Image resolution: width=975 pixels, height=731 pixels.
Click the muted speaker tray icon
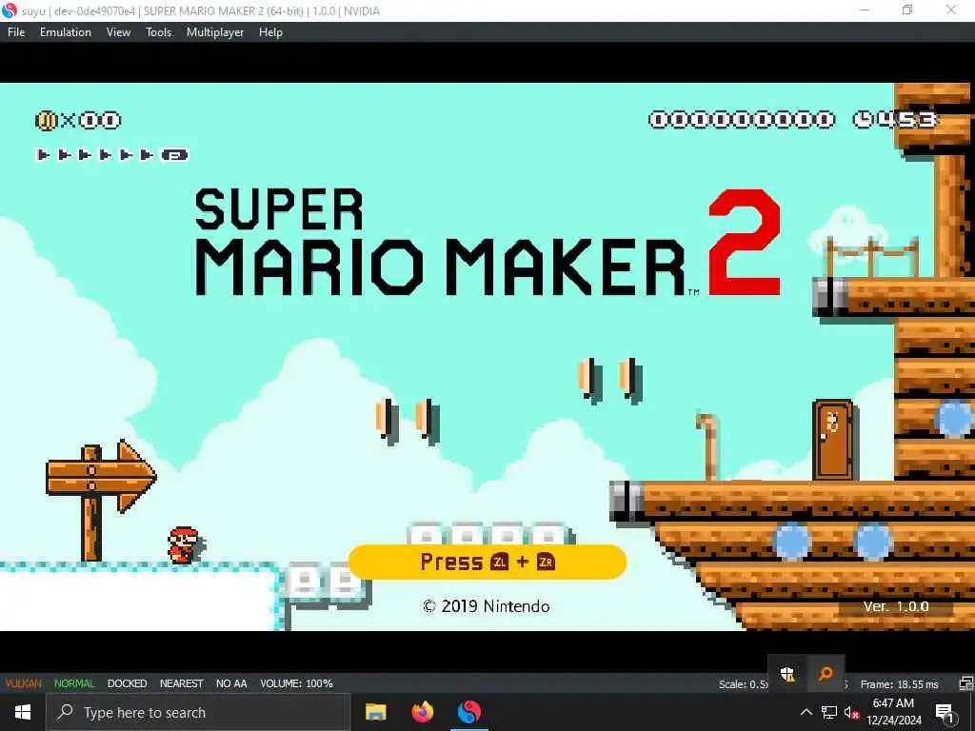[x=851, y=712]
